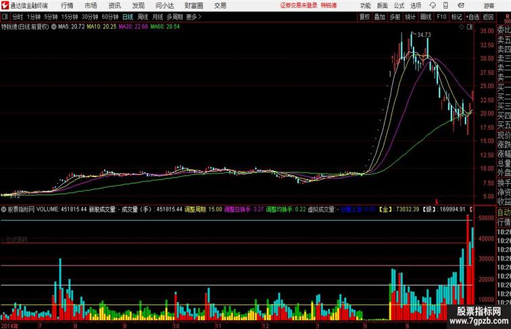The width and height of the screenshot is (511, 329).
Task: Click the 统计 statistics toolbar button
Action: (x=410, y=17)
